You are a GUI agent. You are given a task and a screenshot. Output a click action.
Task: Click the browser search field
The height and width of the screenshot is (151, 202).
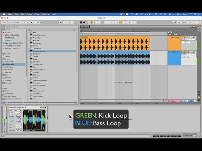click(41, 27)
